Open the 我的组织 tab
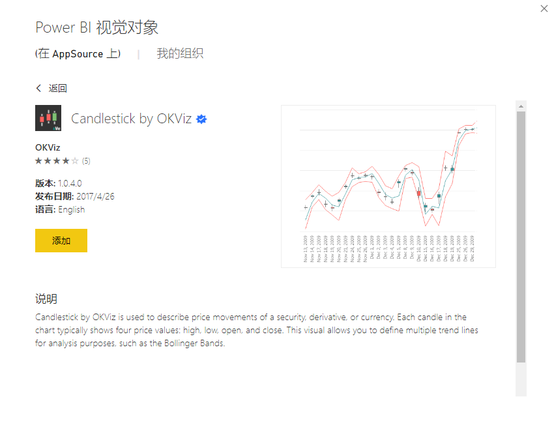Screen dimensions: 554x444 (180, 54)
